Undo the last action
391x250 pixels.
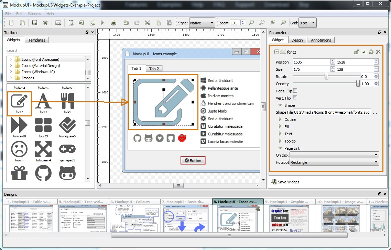coord(126,23)
